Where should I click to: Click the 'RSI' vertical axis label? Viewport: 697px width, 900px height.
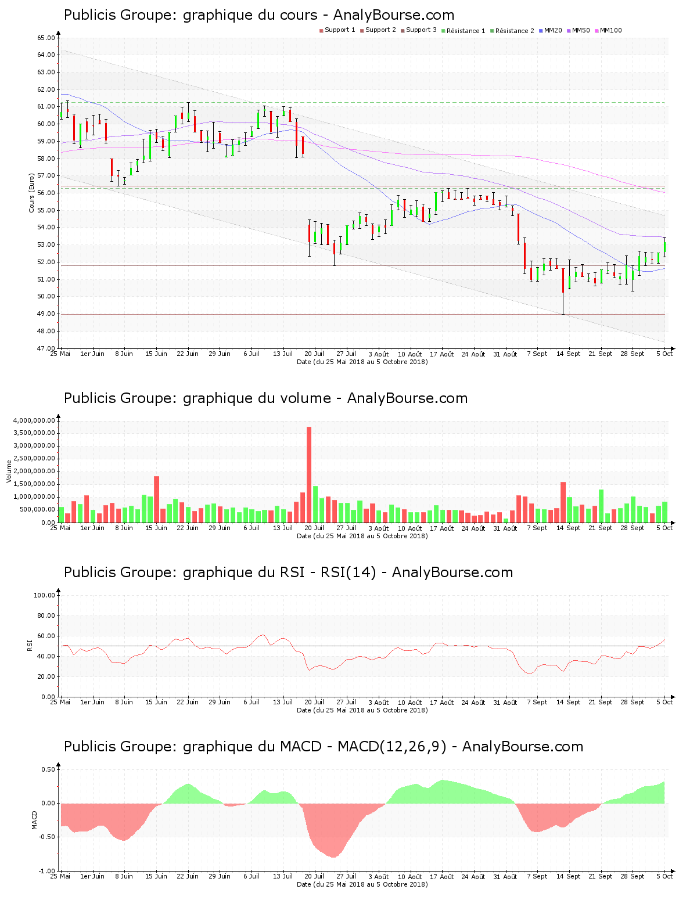(x=30, y=645)
